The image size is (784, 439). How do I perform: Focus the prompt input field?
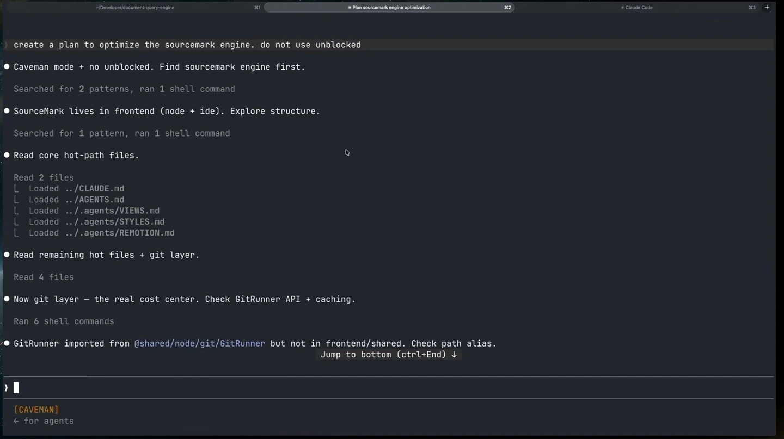point(389,388)
